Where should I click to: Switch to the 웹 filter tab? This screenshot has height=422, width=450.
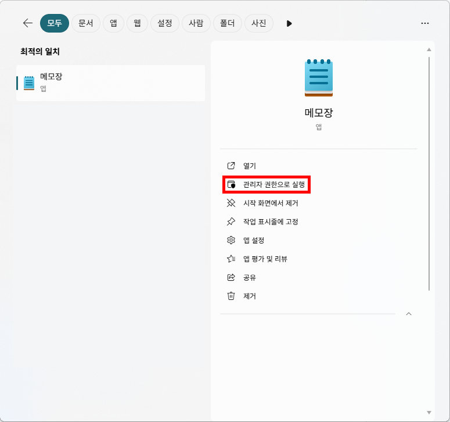137,23
